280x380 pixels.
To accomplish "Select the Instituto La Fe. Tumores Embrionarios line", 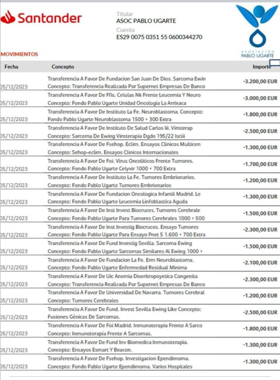I will (x=121, y=177).
